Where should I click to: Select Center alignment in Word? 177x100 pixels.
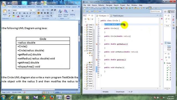[42, 13]
